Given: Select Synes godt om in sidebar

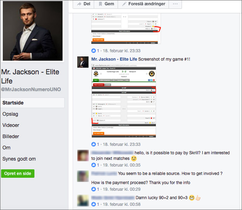Looking at the screenshot, I should (x=19, y=159).
